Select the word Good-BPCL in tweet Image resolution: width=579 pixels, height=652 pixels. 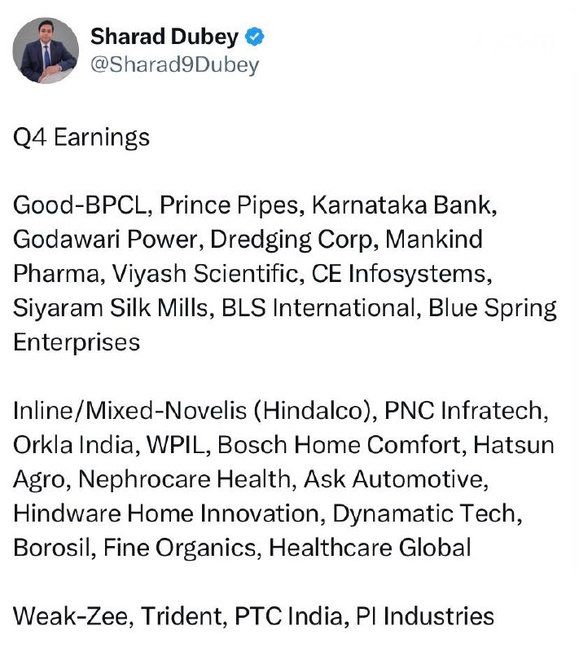[80, 205]
